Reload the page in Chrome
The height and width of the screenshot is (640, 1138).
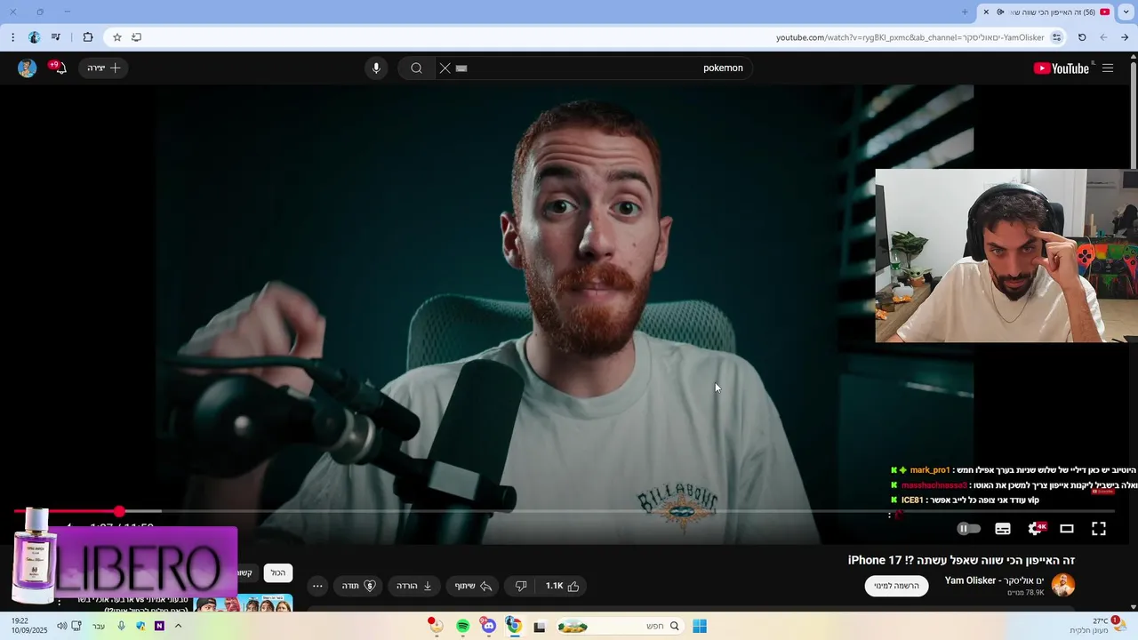click(x=1082, y=37)
